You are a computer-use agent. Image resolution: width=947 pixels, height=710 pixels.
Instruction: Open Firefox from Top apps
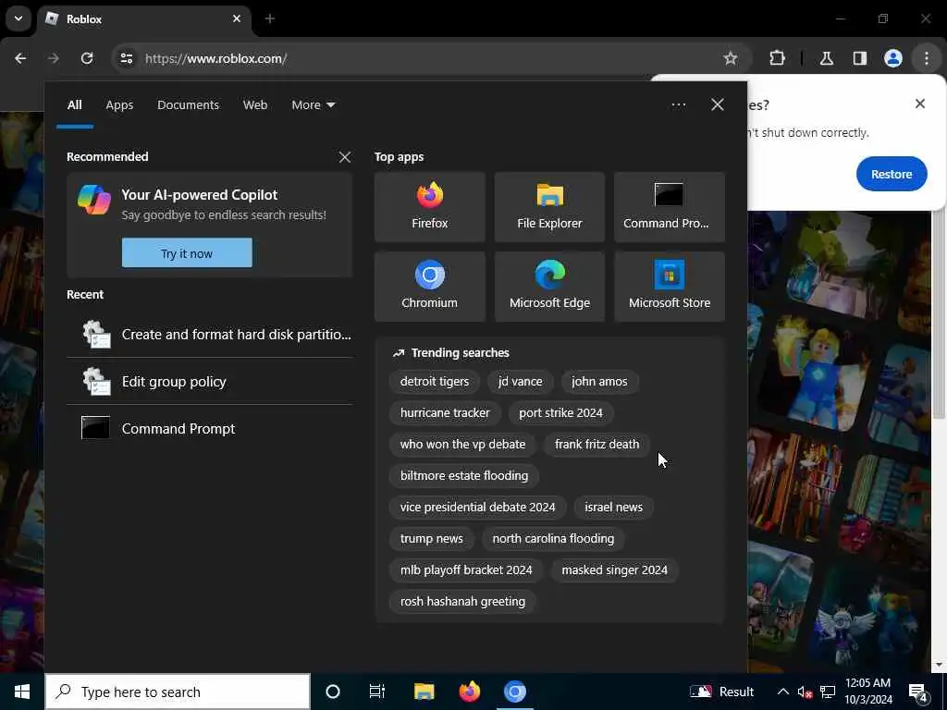pos(429,207)
